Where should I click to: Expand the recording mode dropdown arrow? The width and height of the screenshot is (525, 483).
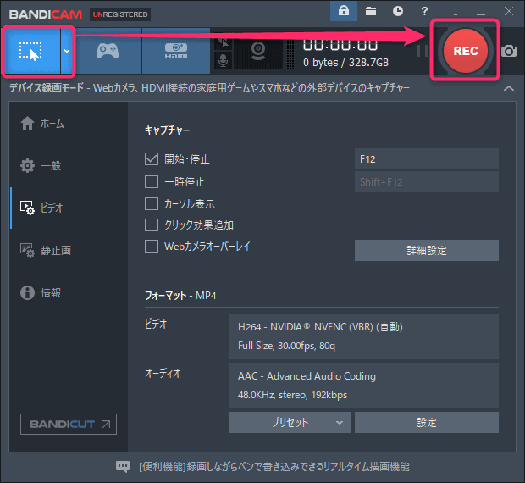[67, 51]
